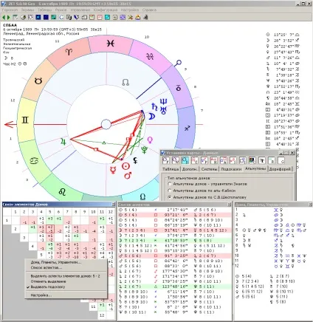This screenshot has width=313, height=322.
Task: Click the Jupiter glyph in the chart
Action: [63, 142]
